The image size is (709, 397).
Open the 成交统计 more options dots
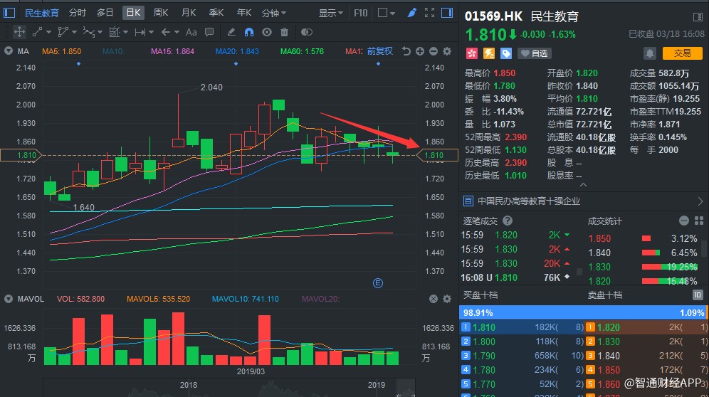click(x=683, y=221)
